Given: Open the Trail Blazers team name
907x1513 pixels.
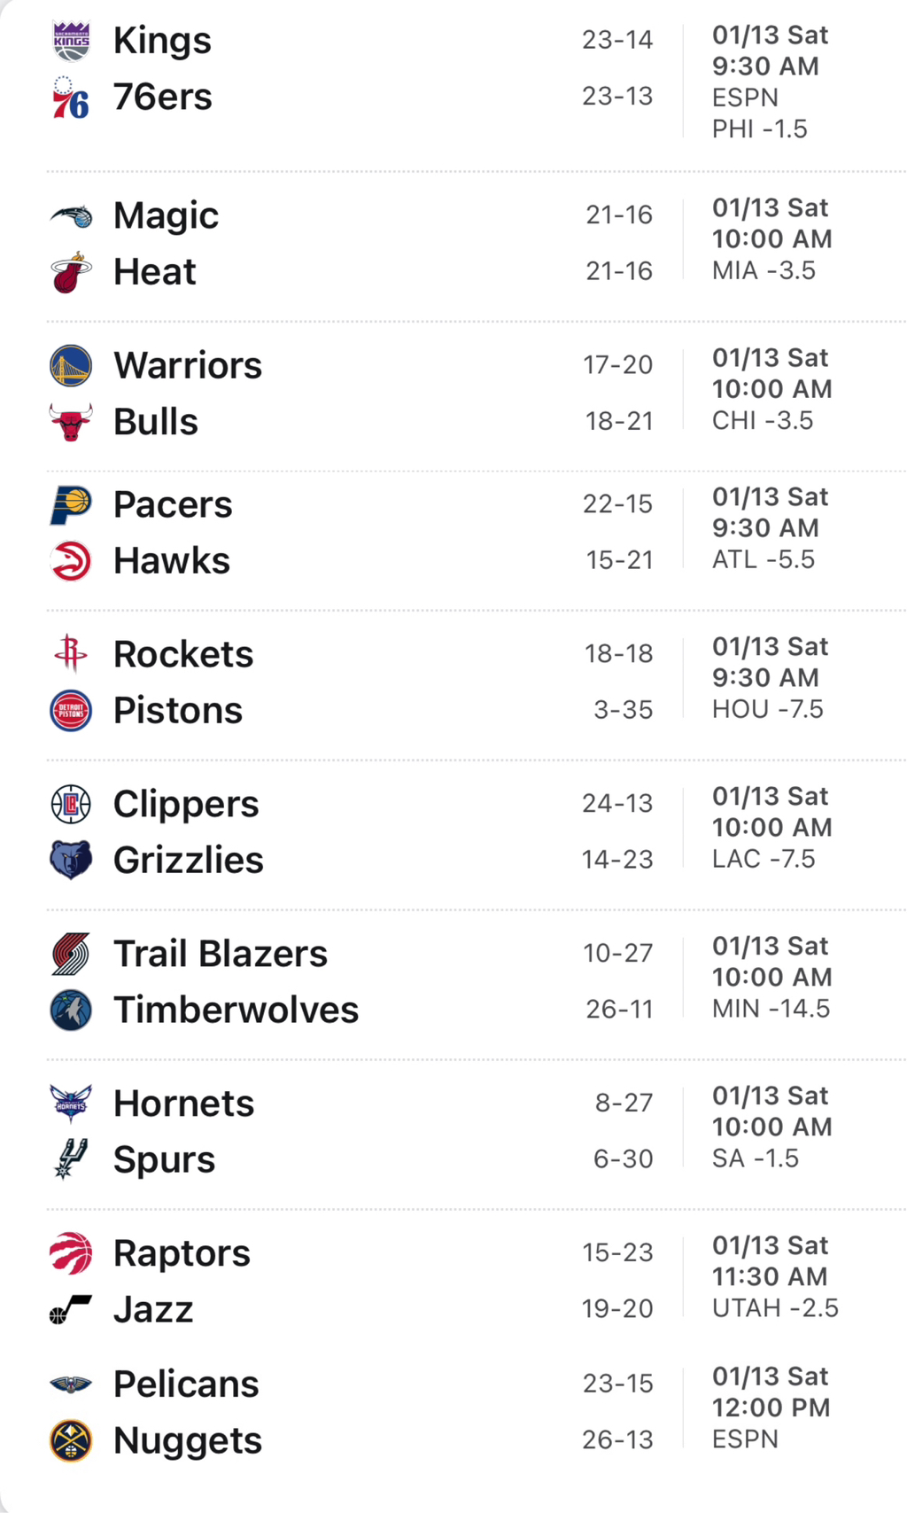Looking at the screenshot, I should pyautogui.click(x=221, y=954).
